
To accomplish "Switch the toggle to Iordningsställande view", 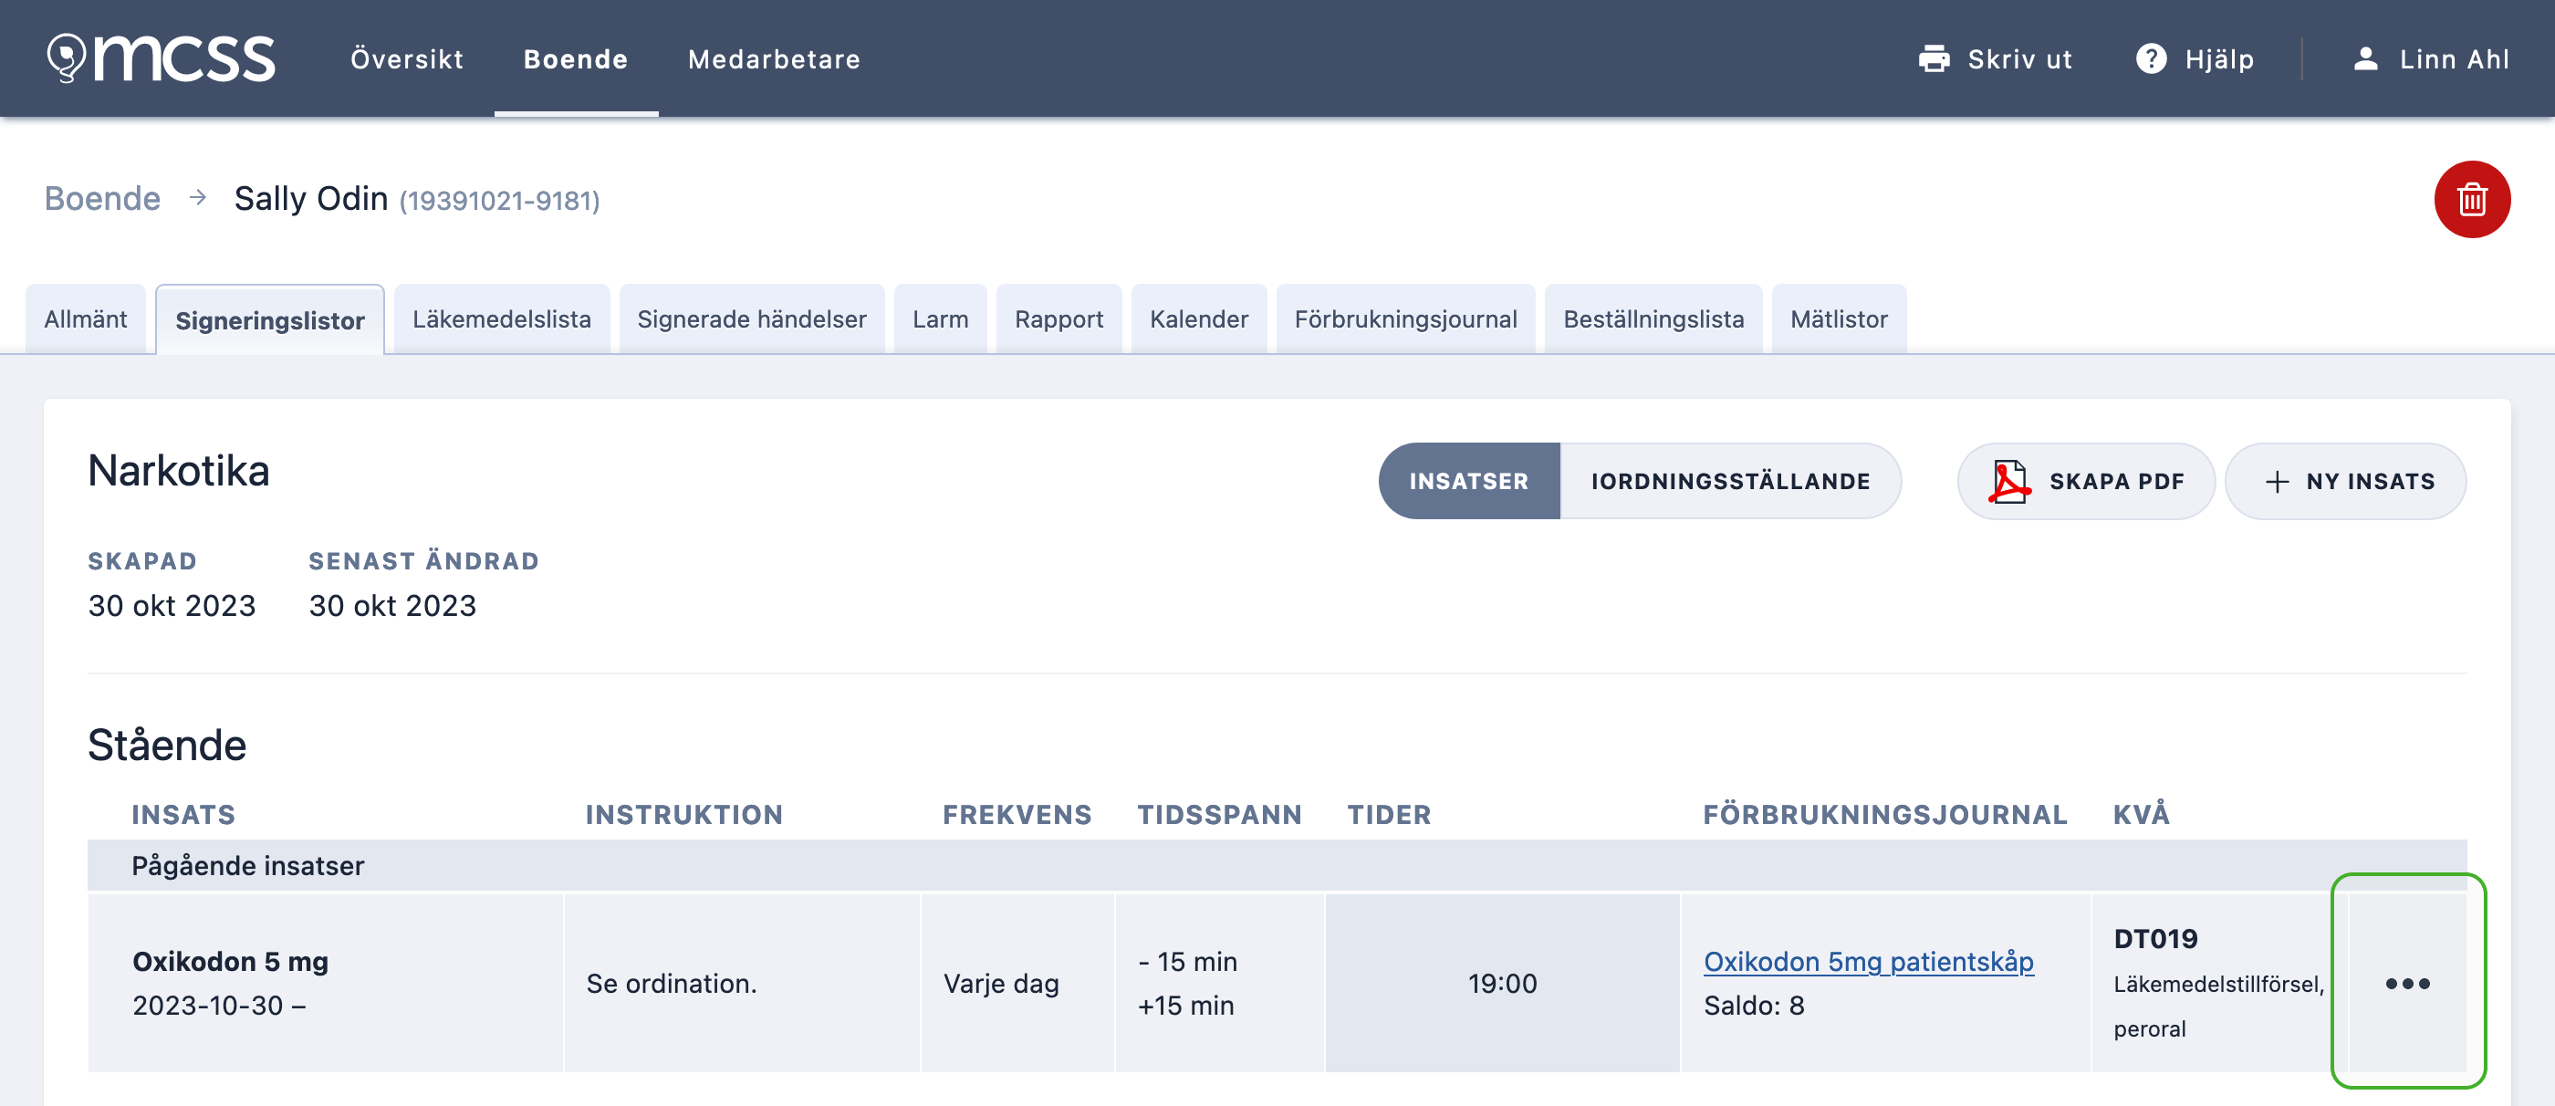I will pos(1730,481).
